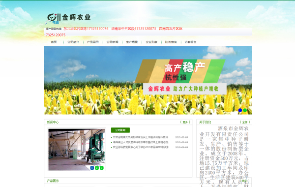Open the 公司简介 nav item

pos(73,42)
